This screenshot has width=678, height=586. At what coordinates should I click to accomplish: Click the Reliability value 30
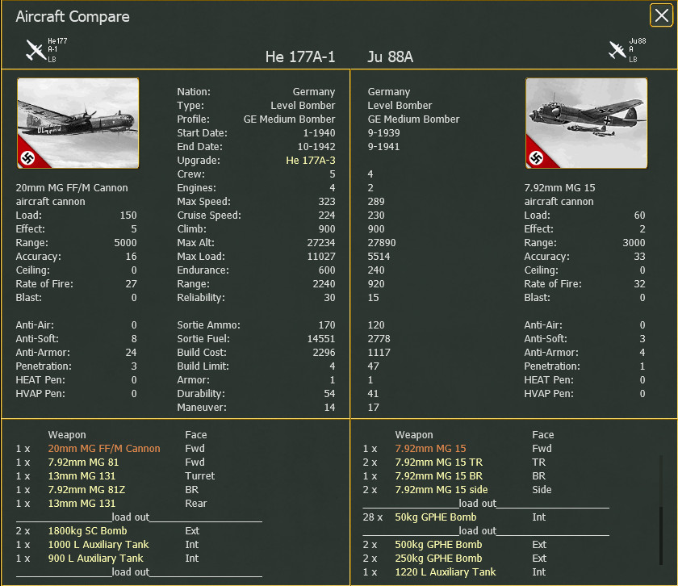tap(330, 298)
